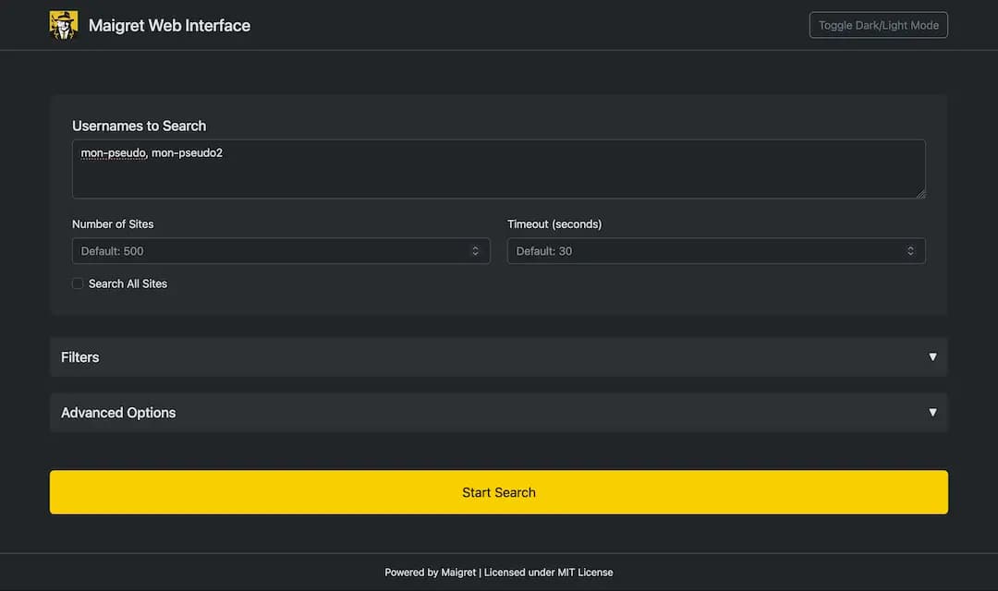
Task: Click the textarea resize handle corner
Action: click(x=921, y=194)
